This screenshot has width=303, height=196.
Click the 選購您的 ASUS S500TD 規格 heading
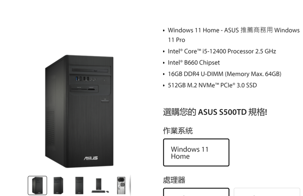coord(215,112)
